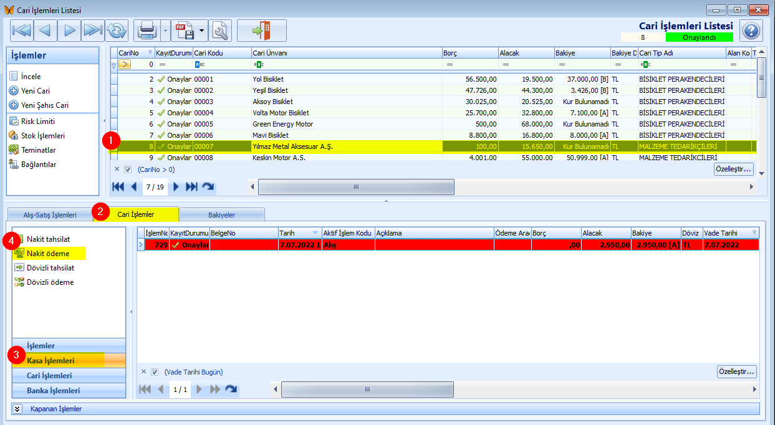Click the Cari Kodu filter row field
This screenshot has width=775, height=425.
pyautogui.click(x=222, y=64)
